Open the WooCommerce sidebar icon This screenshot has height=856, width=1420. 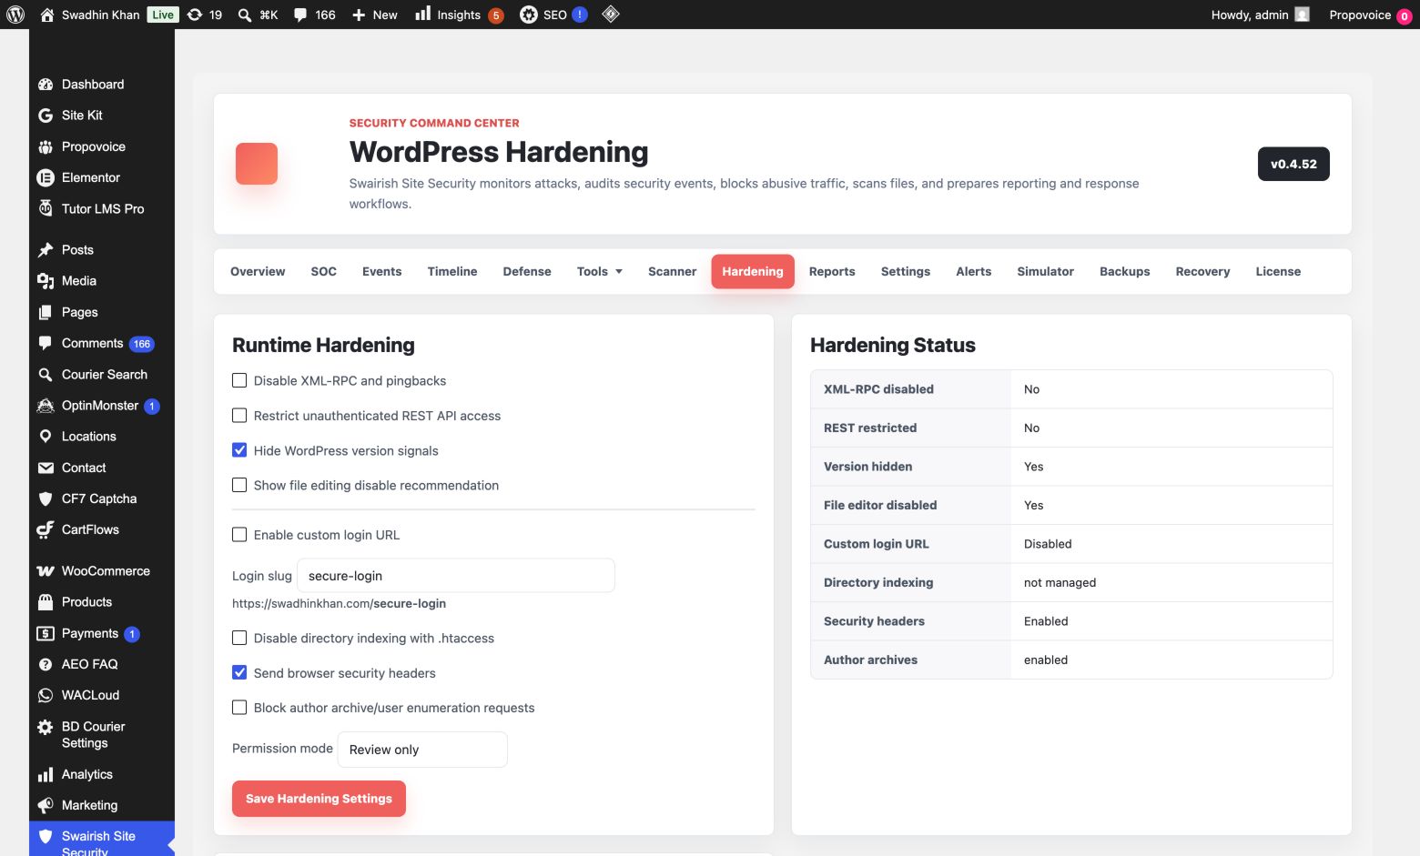pyautogui.click(x=46, y=571)
